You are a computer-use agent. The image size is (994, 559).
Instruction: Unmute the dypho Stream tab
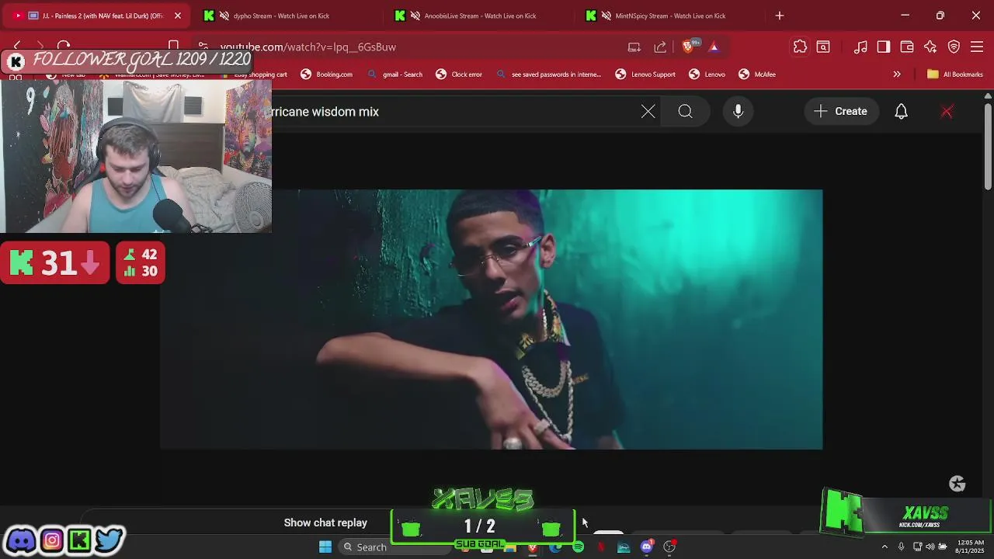point(224,16)
